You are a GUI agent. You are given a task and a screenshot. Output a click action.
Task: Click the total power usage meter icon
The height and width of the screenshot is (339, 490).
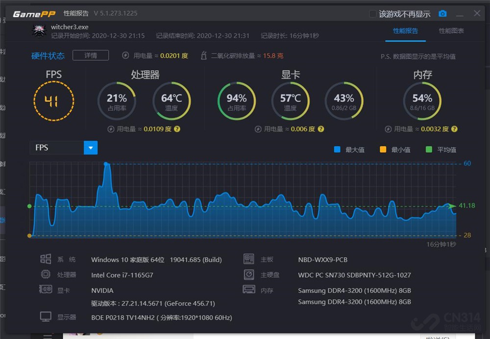coord(125,55)
